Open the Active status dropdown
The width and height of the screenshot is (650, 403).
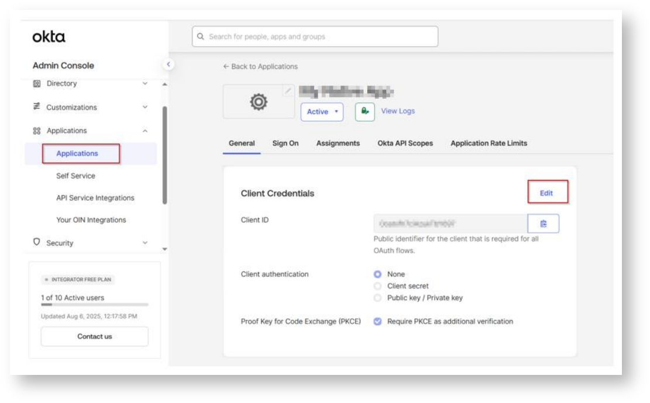[322, 112]
